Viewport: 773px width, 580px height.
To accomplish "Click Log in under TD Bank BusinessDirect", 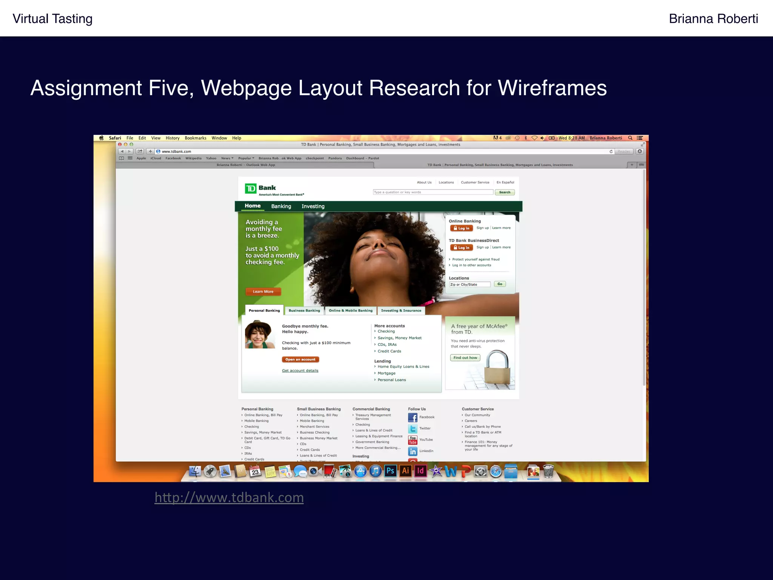I will tap(462, 248).
